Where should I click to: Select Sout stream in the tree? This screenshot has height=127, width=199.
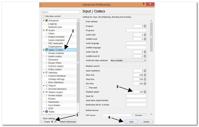coord(54,105)
